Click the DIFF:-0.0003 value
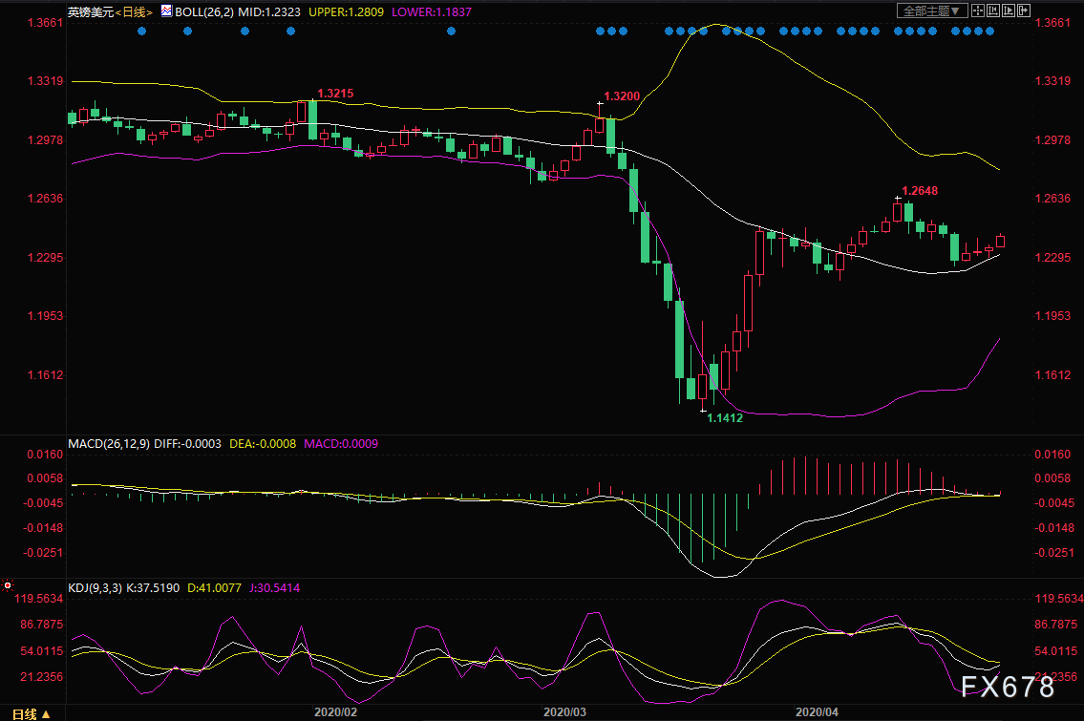Screen dimensions: 1084x721 coord(187,444)
